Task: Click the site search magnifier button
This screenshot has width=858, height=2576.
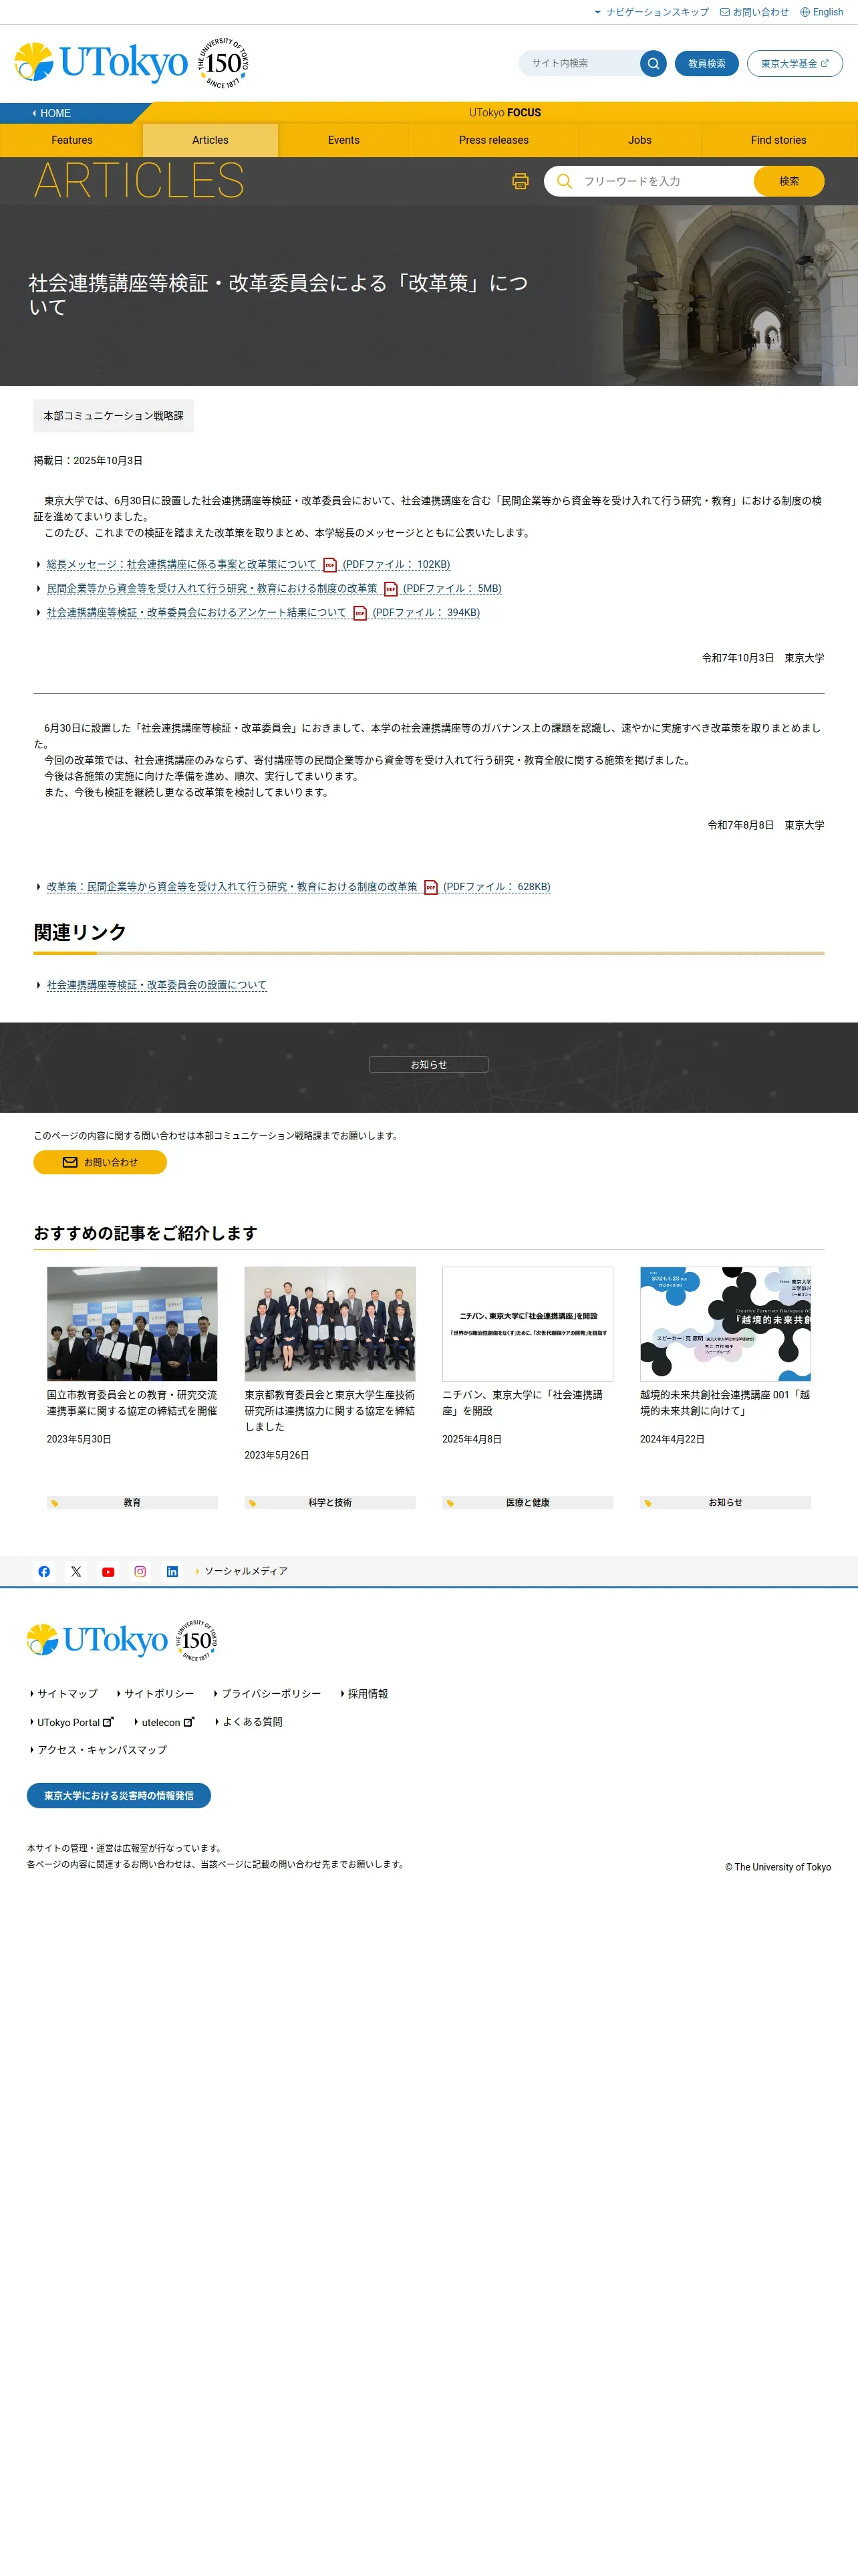Action: pyautogui.click(x=654, y=63)
